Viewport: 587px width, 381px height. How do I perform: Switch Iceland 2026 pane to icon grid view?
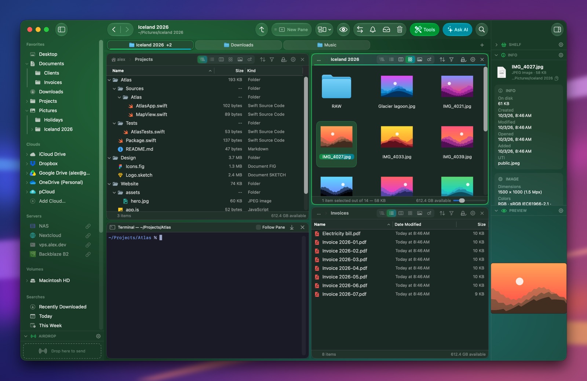coord(410,59)
